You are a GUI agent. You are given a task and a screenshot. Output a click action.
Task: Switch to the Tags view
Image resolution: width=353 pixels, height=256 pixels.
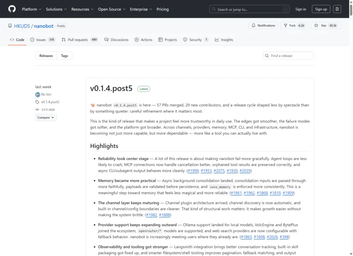(64, 55)
